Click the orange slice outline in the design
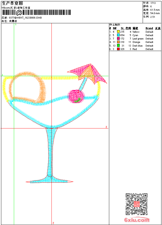This screenshot has width=162, height=225. coord(27,88)
